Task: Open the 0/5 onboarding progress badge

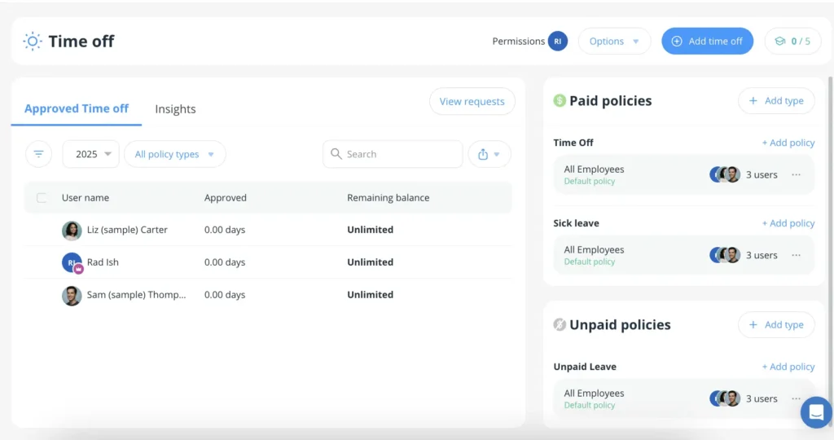Action: 792,41
